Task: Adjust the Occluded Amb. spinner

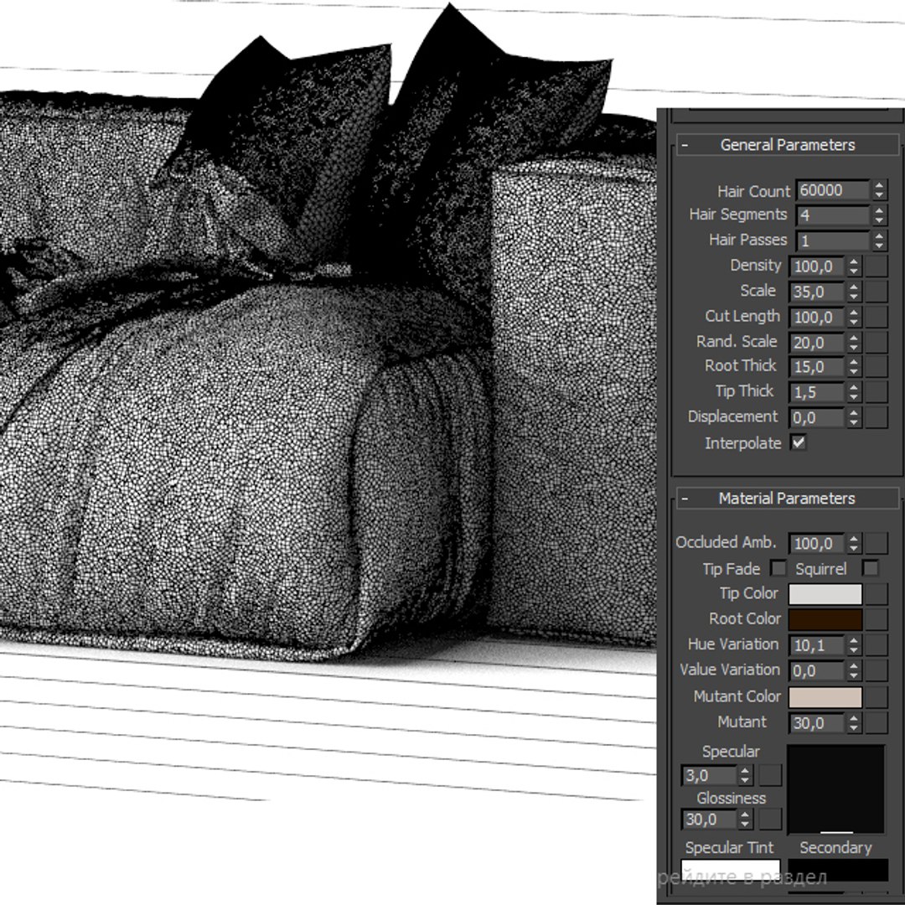Action: pyautogui.click(x=854, y=543)
